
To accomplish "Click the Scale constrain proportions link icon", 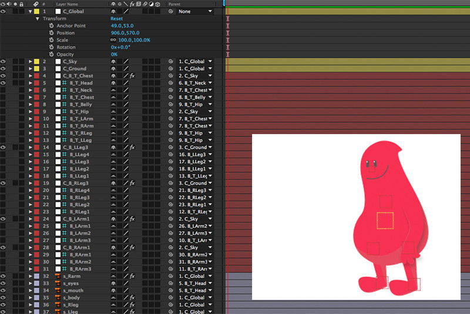I will (114, 40).
